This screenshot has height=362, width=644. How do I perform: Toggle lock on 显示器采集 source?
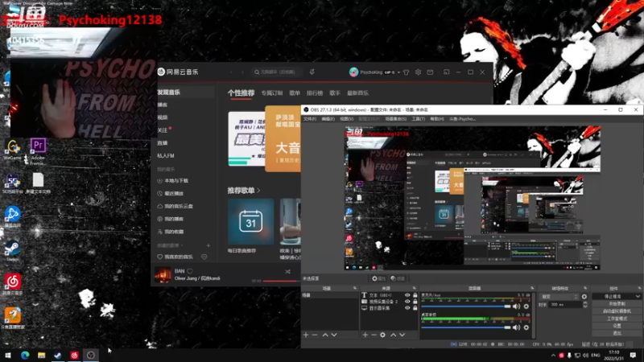[415, 308]
